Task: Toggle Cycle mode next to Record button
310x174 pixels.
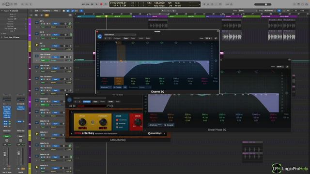Action: (106, 4)
